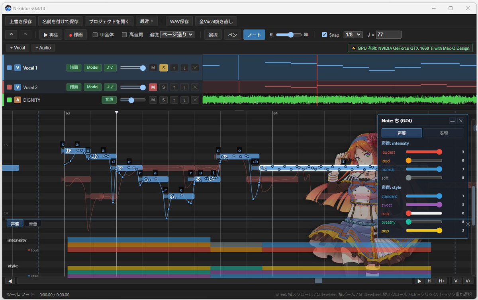This screenshot has width=478, height=300.
Task: Toggle Vocal 1 note-check ♪✓ button
Action: pos(110,68)
